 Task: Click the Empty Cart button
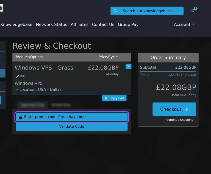click(114, 98)
